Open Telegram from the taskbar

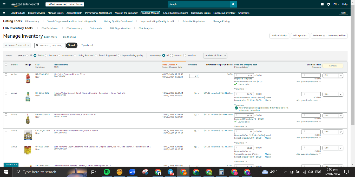[x=170, y=172]
